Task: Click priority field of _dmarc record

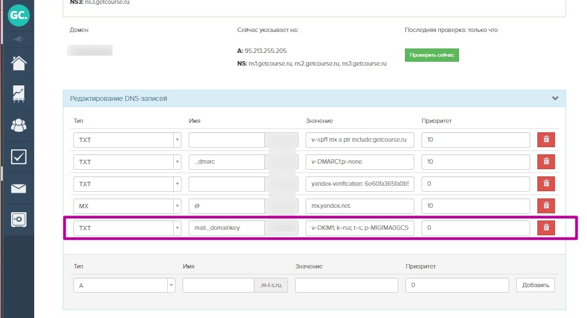Action: click(x=476, y=161)
